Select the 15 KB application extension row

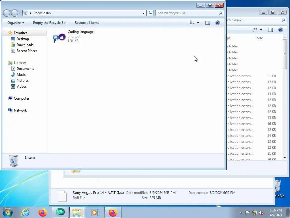tap(252, 94)
